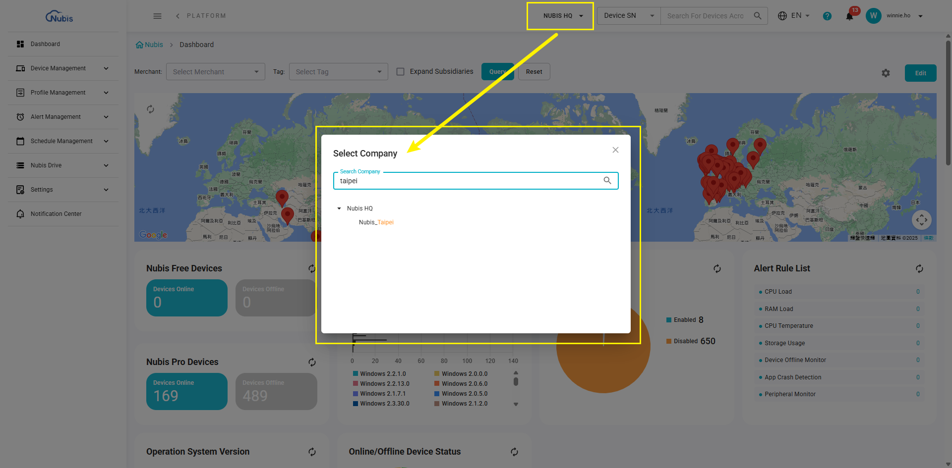The height and width of the screenshot is (468, 952).
Task: Open the Select Merchant dropdown
Action: click(216, 72)
